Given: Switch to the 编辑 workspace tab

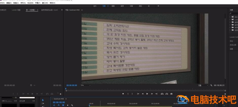Looking at the screenshot, I should click(x=113, y=6).
